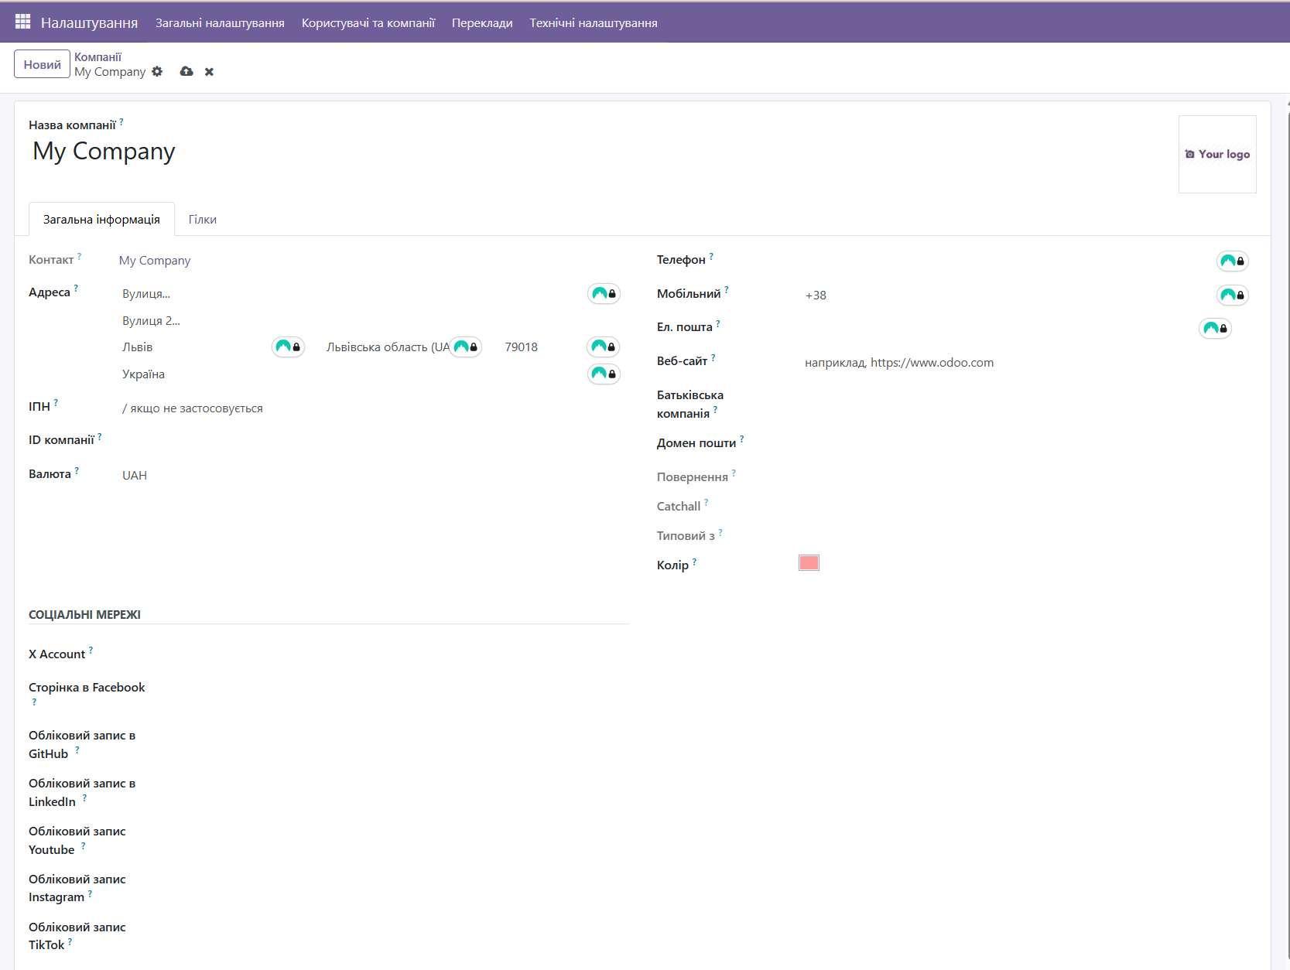The image size is (1290, 970).
Task: Go to Компанії breadcrumb link
Action: 98,56
